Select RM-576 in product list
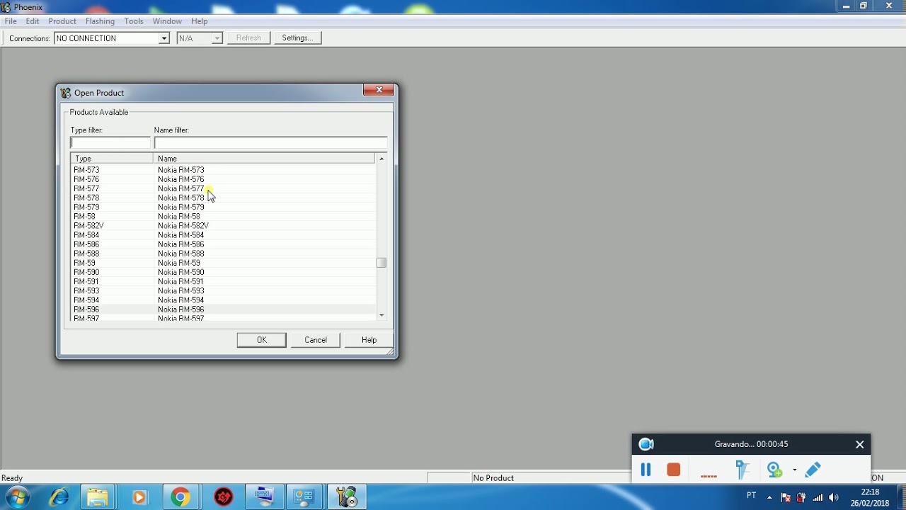The width and height of the screenshot is (906, 510). [x=223, y=179]
